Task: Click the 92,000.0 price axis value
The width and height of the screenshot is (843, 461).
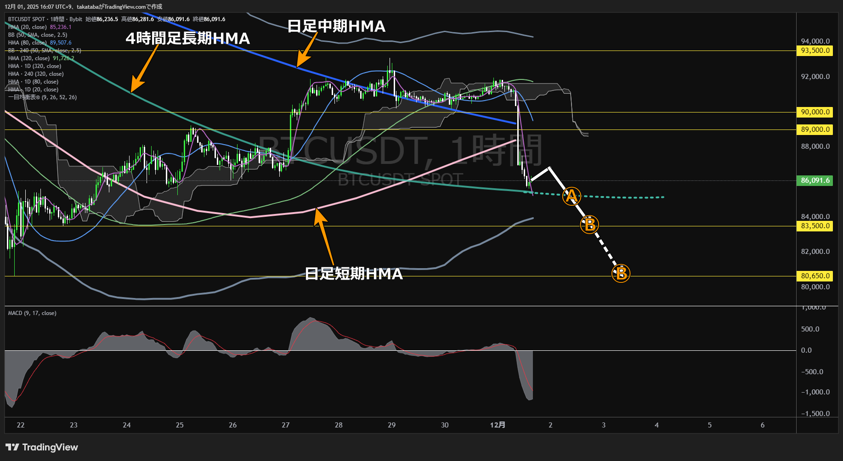Action: click(x=815, y=77)
